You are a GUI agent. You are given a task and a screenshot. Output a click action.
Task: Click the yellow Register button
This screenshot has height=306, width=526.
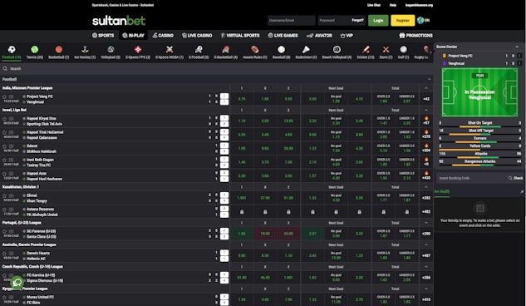pyautogui.click(x=402, y=21)
